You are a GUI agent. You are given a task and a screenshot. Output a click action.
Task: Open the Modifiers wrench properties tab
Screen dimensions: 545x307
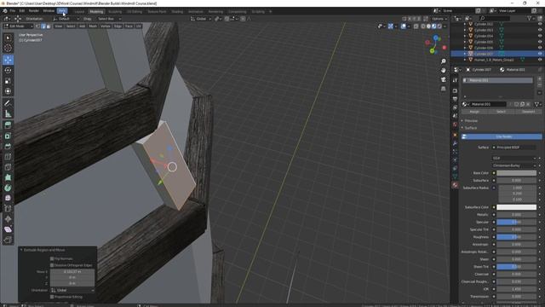pos(455,143)
